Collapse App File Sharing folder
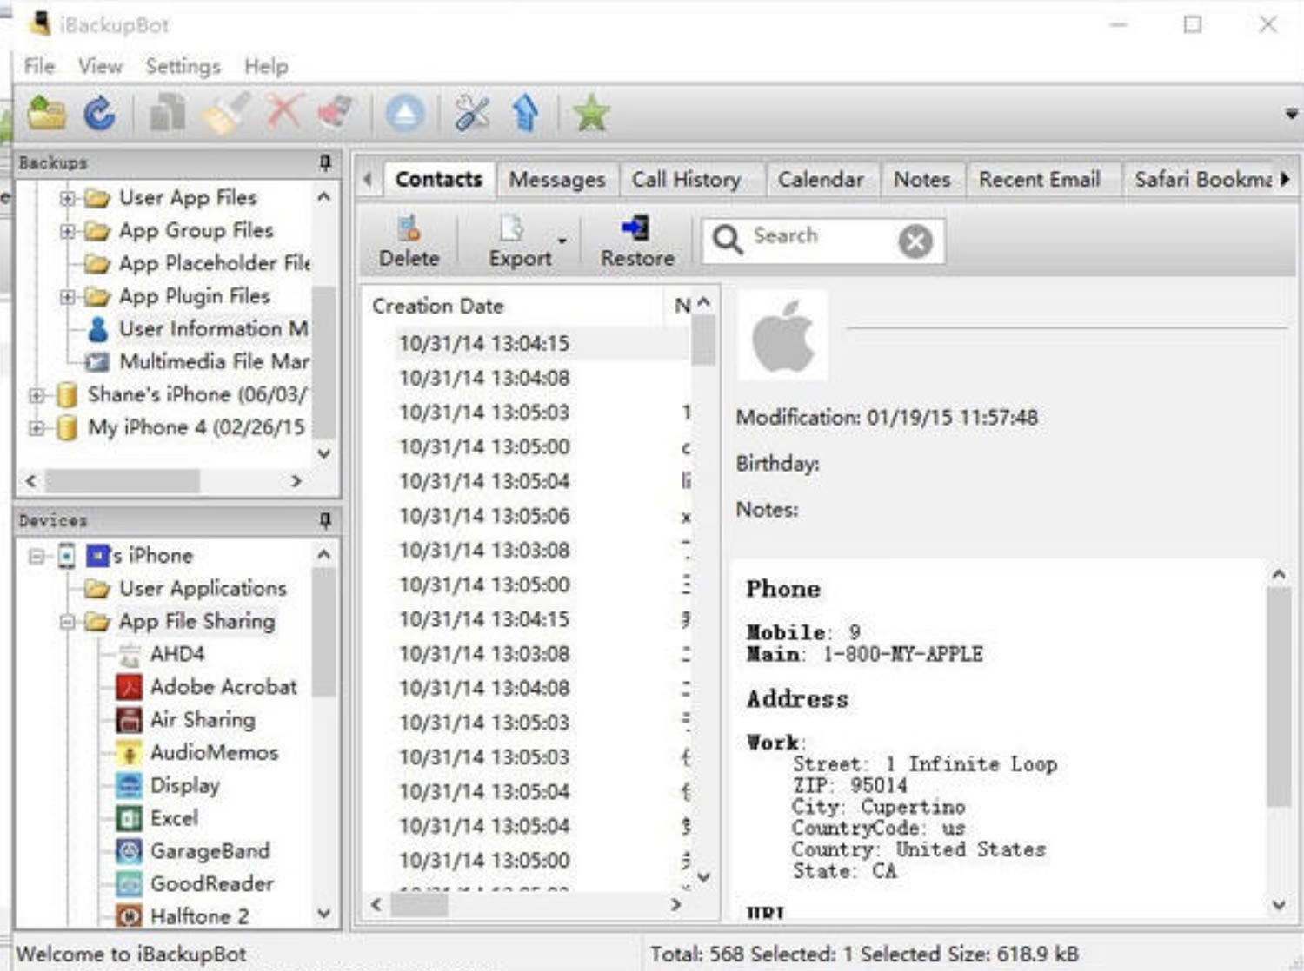The image size is (1304, 971). click(67, 622)
